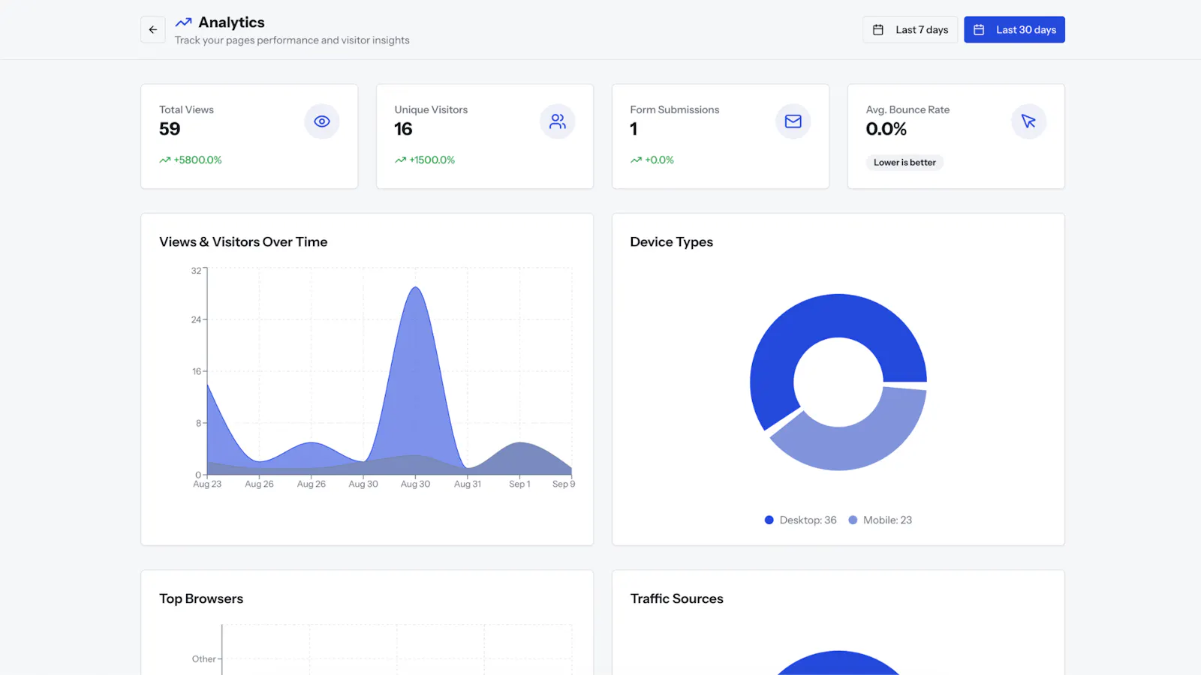Click the +1500.0% trend arrow icon

(401, 160)
